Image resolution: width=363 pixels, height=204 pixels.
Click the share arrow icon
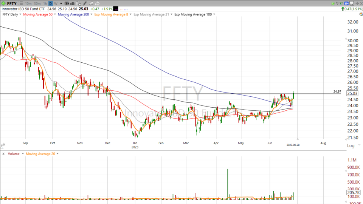point(97,3)
